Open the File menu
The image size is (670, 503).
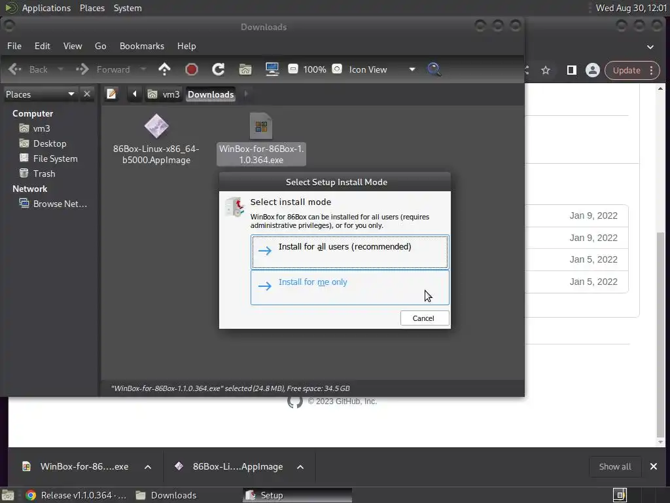tap(14, 46)
